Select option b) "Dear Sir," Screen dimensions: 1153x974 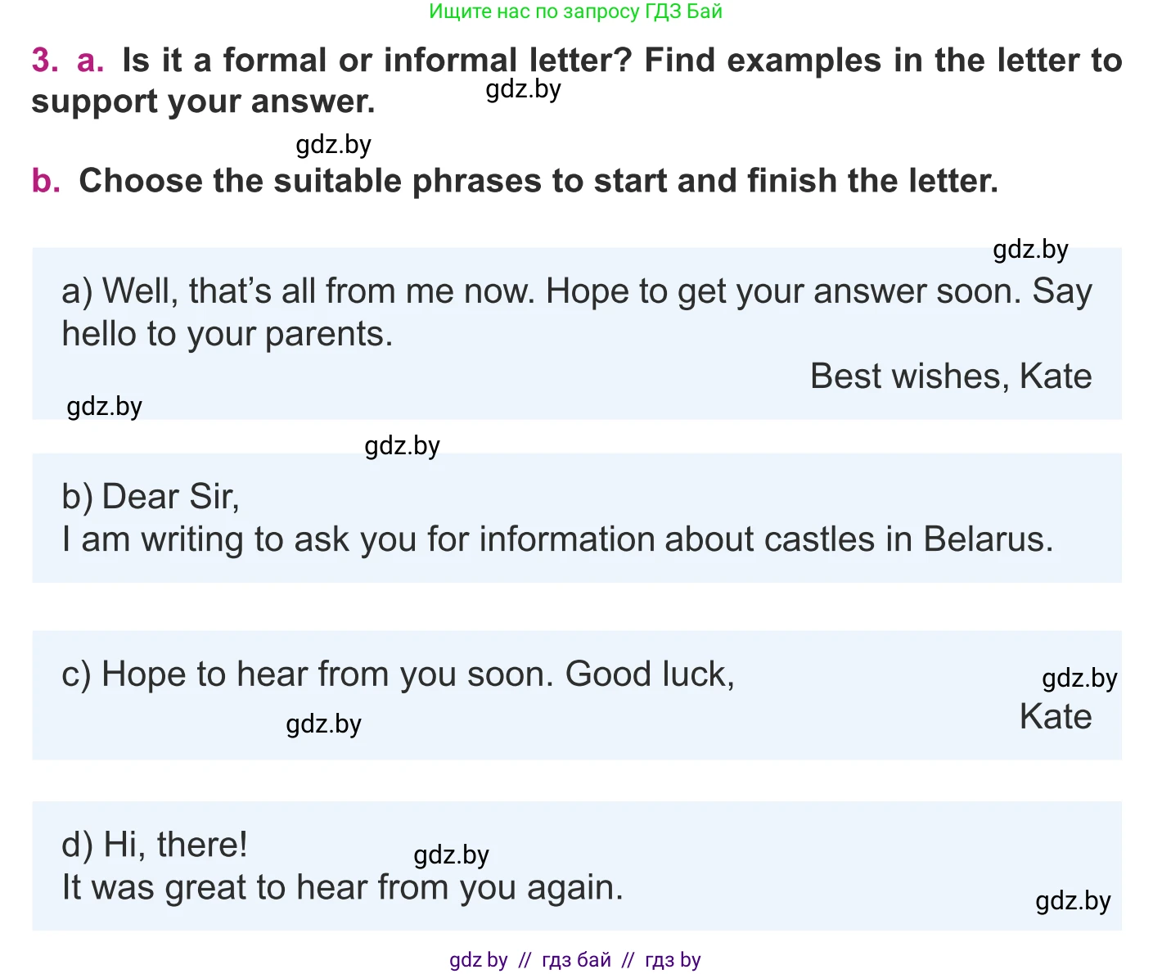click(x=151, y=497)
